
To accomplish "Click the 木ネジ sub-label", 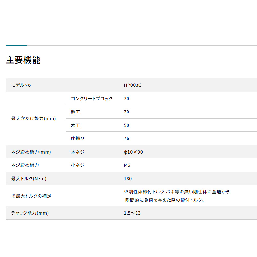I will (77, 152).
